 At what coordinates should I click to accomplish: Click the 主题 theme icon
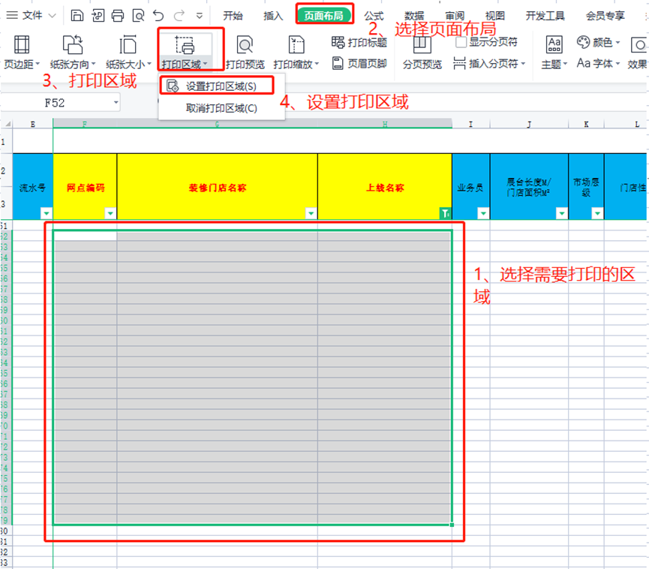pos(554,45)
